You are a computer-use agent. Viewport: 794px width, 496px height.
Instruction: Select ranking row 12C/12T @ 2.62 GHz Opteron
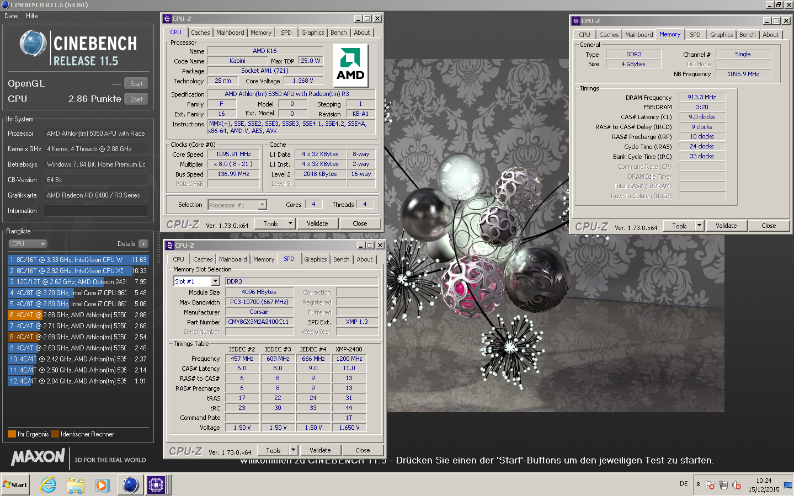(78, 281)
